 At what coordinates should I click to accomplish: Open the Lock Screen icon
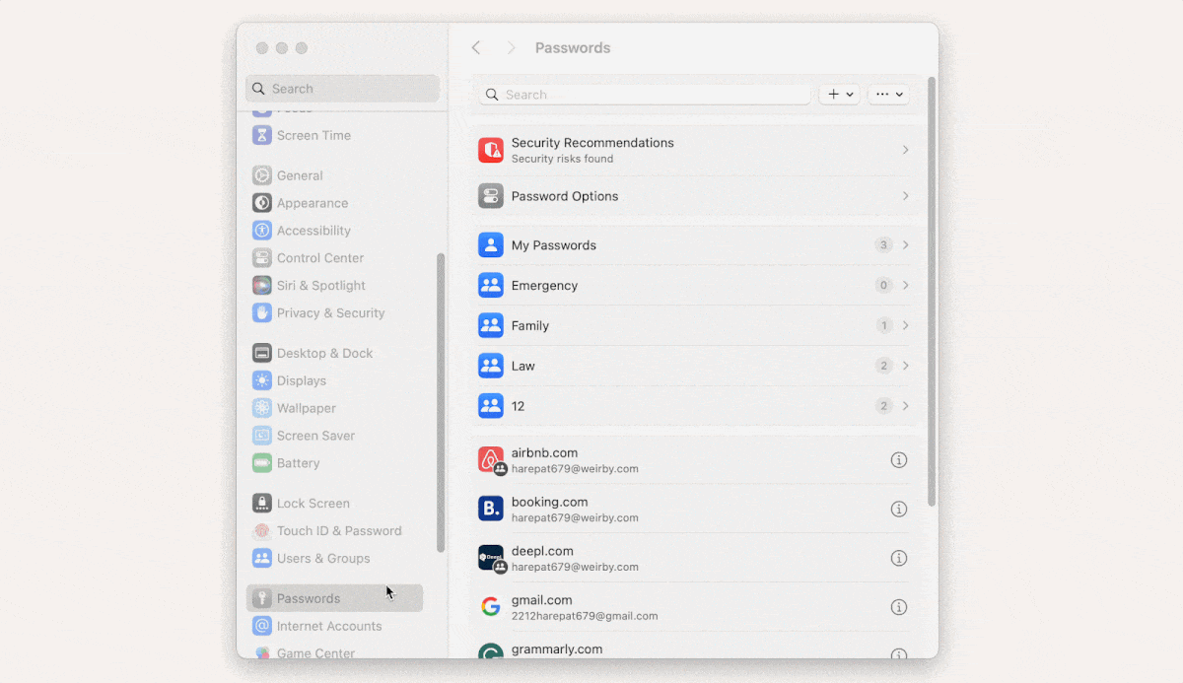[x=261, y=504]
